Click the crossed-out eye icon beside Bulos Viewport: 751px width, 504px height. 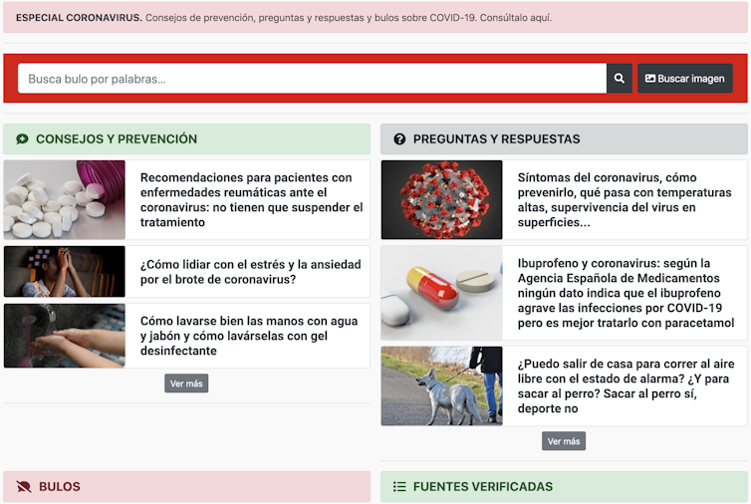[23, 487]
